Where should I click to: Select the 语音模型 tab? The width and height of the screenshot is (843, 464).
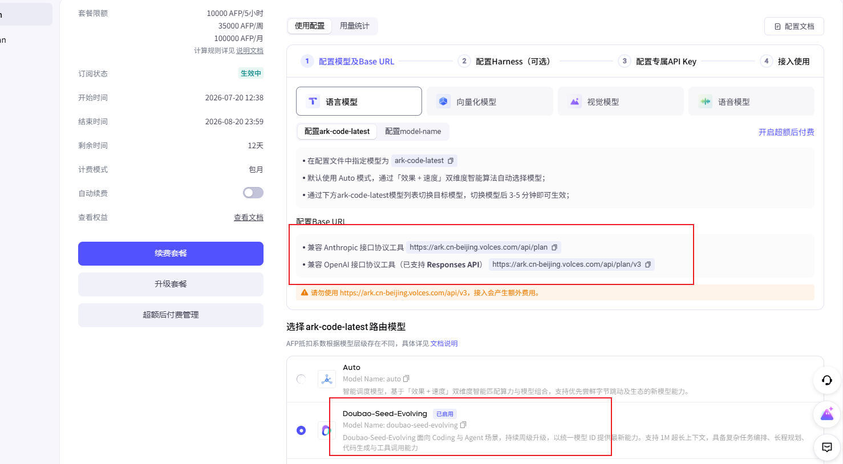751,101
